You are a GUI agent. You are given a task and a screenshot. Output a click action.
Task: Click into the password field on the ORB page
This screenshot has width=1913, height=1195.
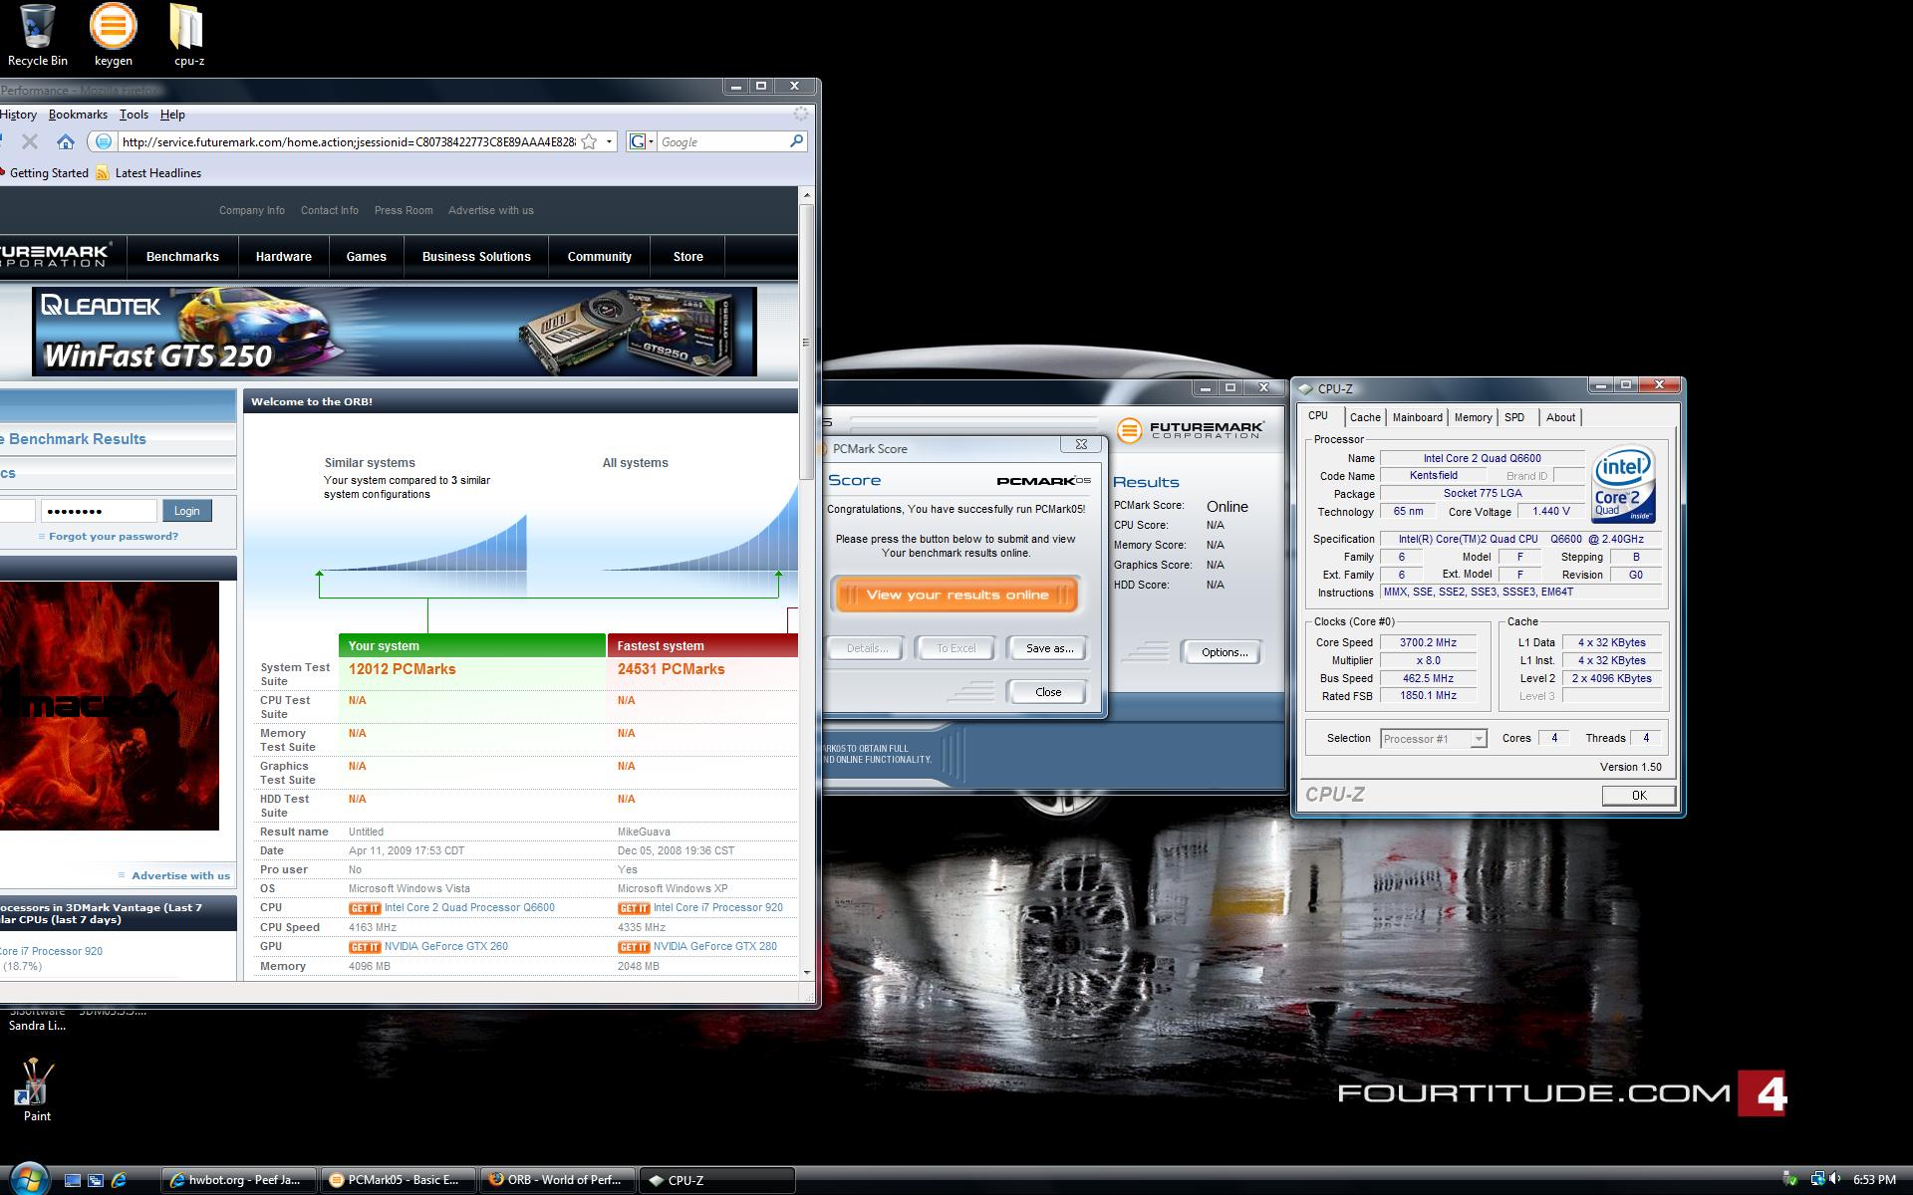pos(99,511)
